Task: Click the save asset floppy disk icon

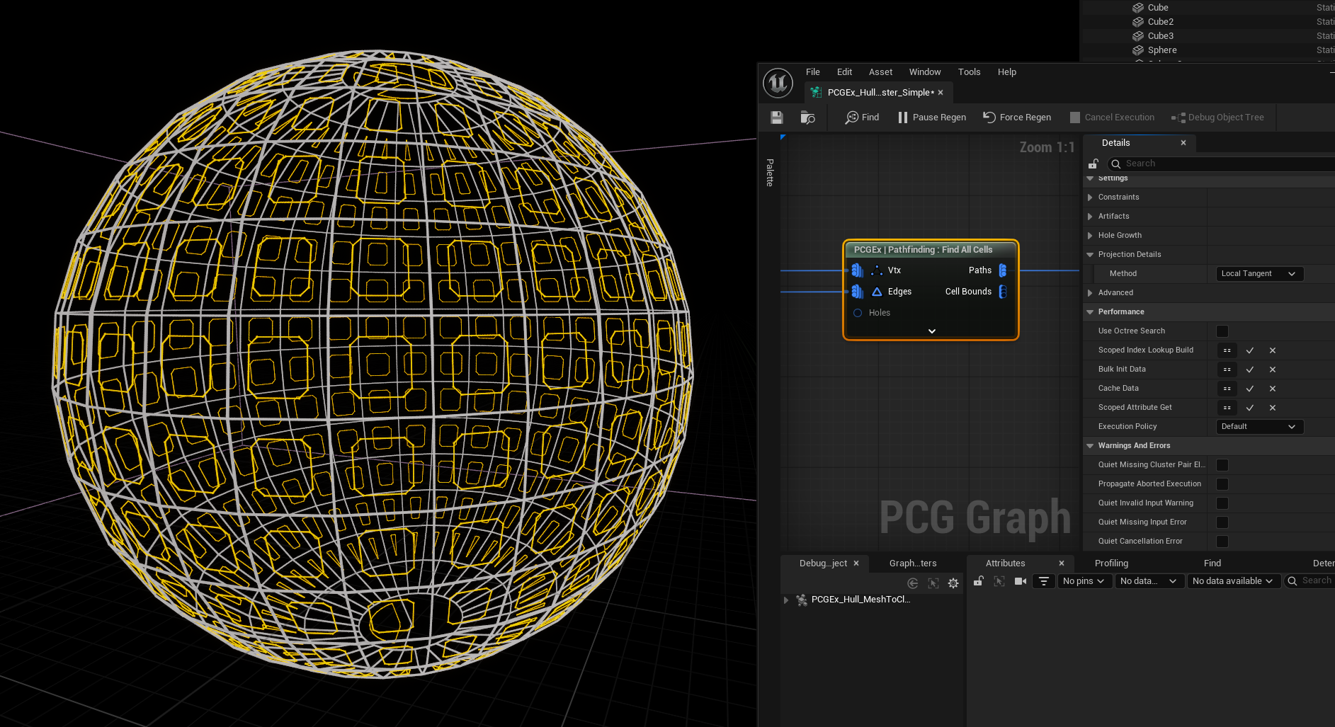Action: point(777,118)
